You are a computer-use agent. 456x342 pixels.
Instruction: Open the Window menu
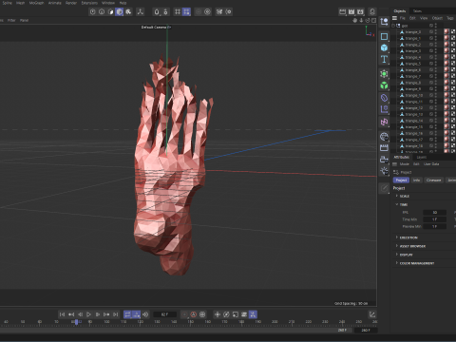pos(108,3)
